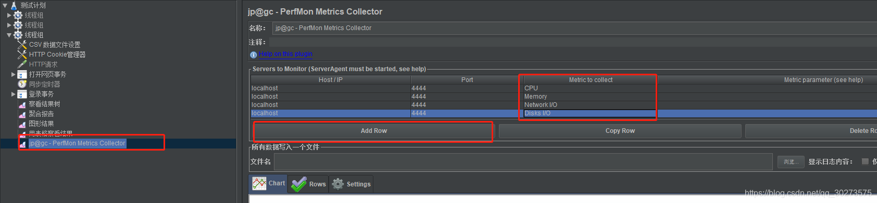Click the HTTP Cookie管理器 tools icon
The width and height of the screenshot is (877, 203).
click(x=22, y=55)
